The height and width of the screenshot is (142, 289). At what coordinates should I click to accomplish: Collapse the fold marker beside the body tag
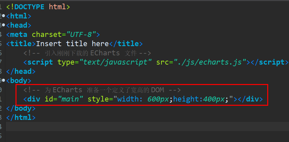[x=3, y=81]
